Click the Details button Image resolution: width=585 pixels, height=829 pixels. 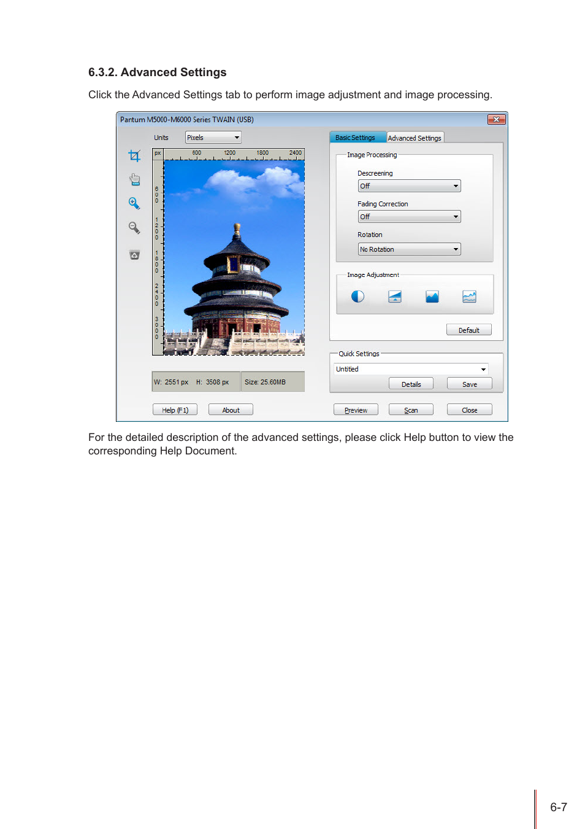click(411, 384)
